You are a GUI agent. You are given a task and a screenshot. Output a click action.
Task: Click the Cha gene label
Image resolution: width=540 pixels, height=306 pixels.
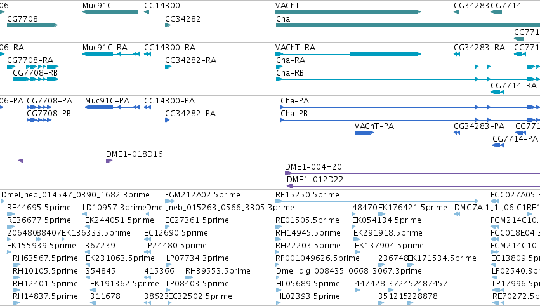pyautogui.click(x=283, y=18)
